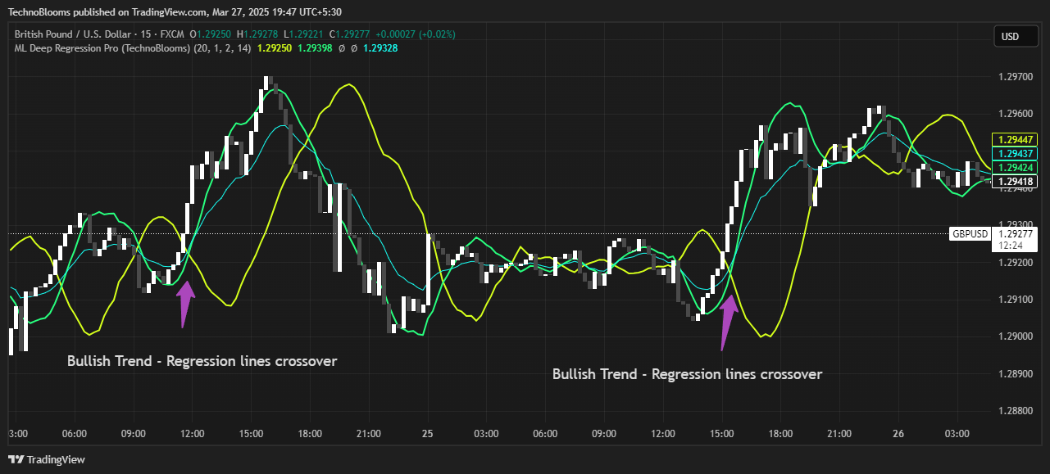The image size is (1050, 474).
Task: Click the GBPUSD symbol label on price line
Action: [x=970, y=234]
